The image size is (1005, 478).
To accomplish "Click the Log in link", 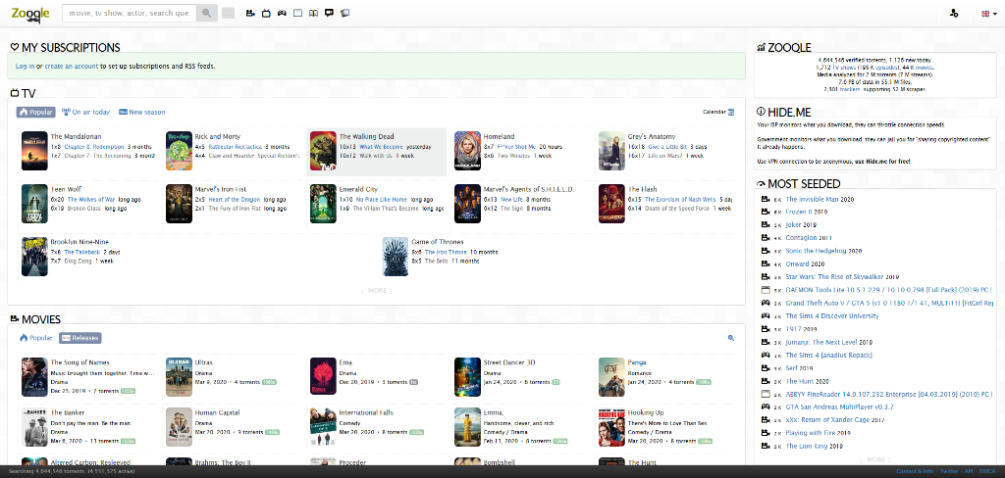I will pos(25,66).
